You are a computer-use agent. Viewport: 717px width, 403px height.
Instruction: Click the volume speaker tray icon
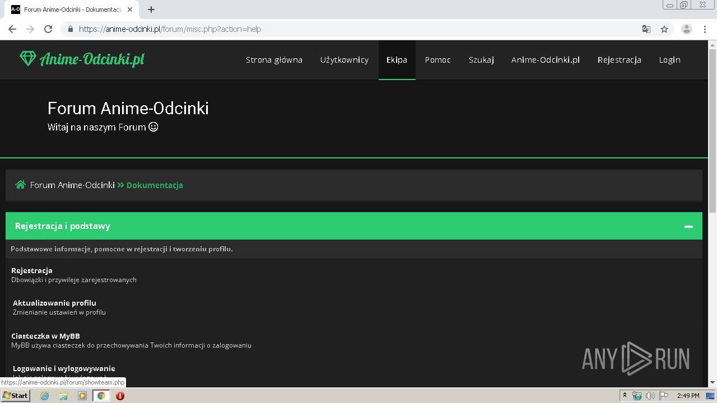click(x=650, y=396)
